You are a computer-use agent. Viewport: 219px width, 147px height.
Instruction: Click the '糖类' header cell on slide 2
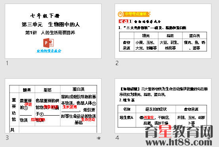click(x=146, y=35)
